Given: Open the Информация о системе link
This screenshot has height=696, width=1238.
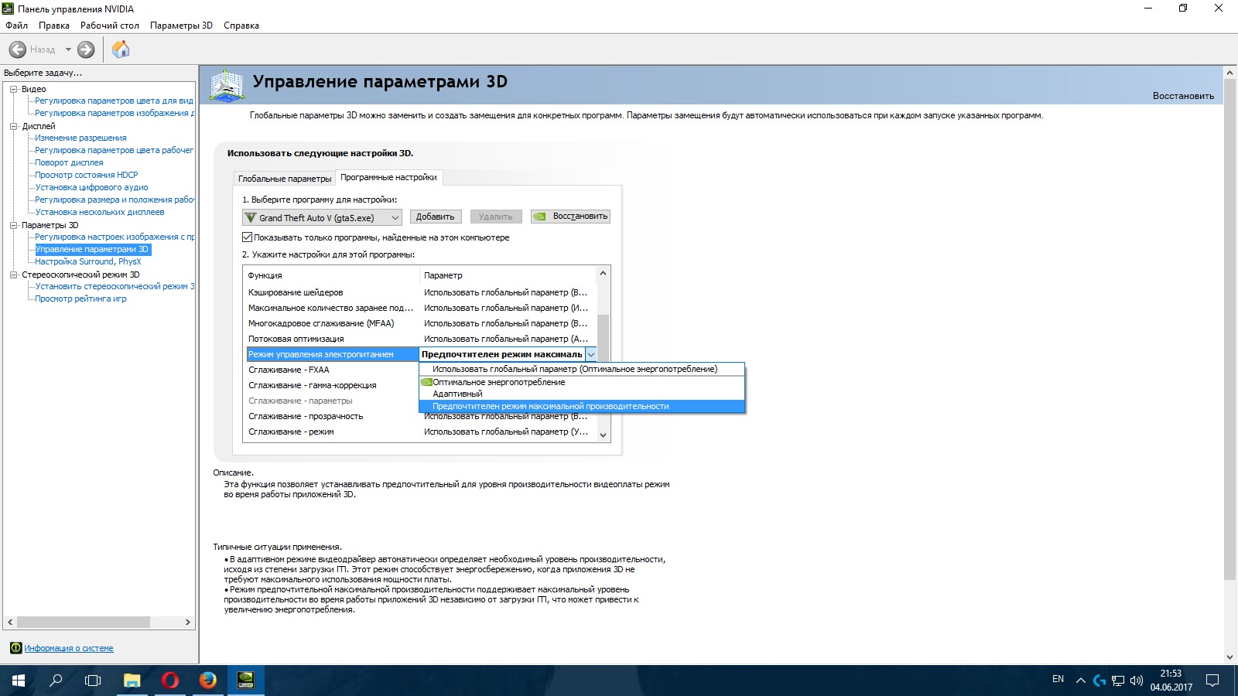Looking at the screenshot, I should pos(69,648).
